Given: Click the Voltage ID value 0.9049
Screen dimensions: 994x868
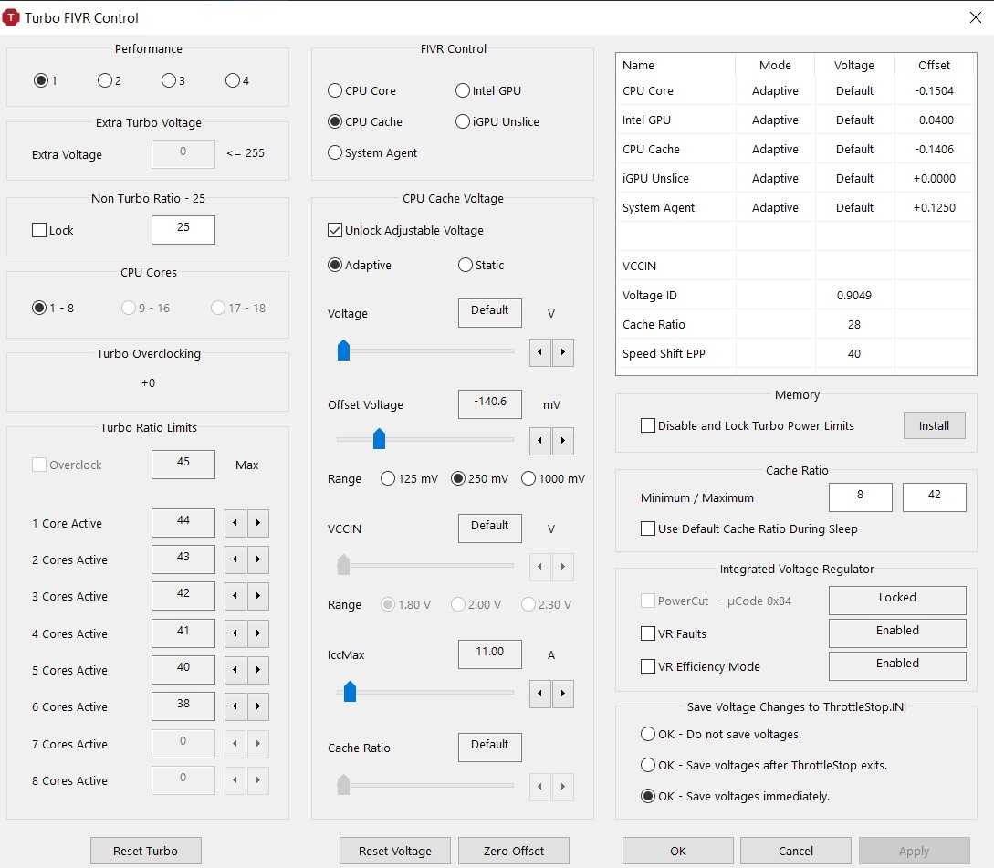Looking at the screenshot, I should pyautogui.click(x=854, y=295).
